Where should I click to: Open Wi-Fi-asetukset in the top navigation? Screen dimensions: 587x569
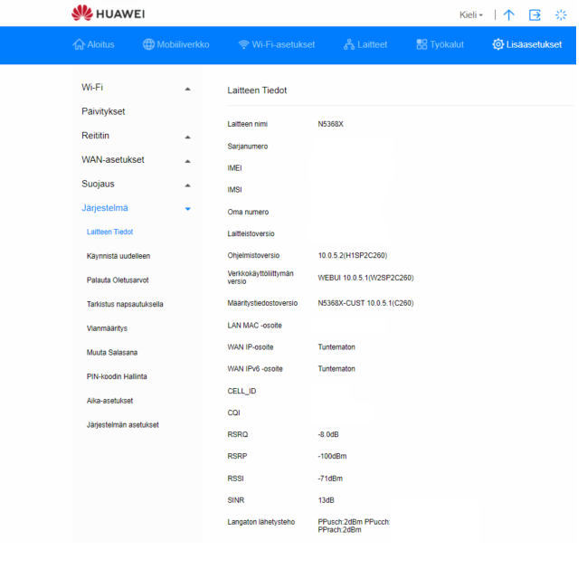(276, 44)
